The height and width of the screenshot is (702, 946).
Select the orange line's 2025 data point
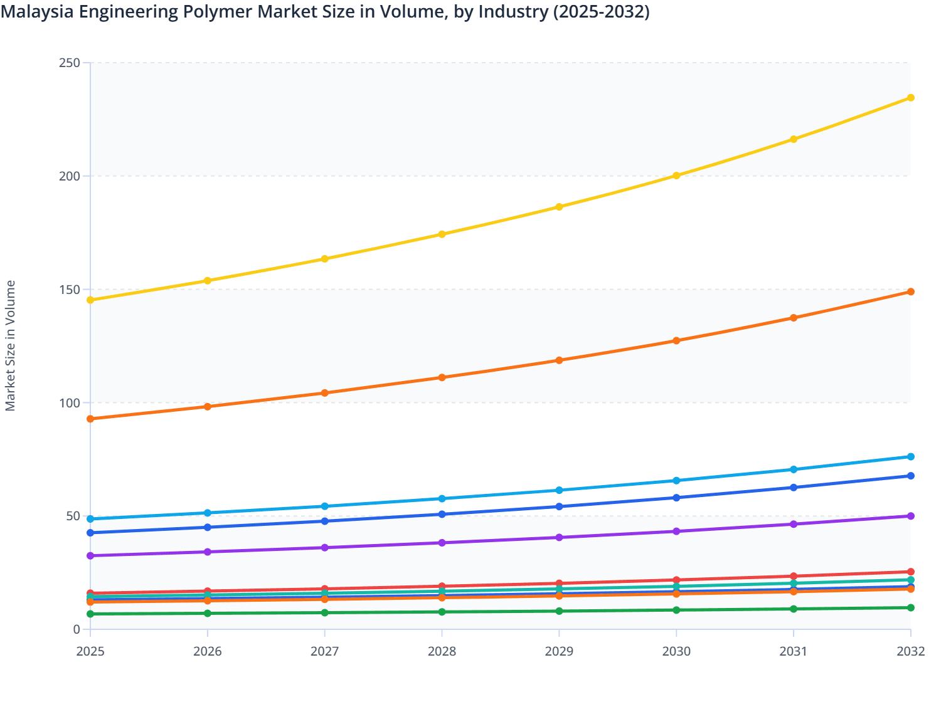point(90,418)
